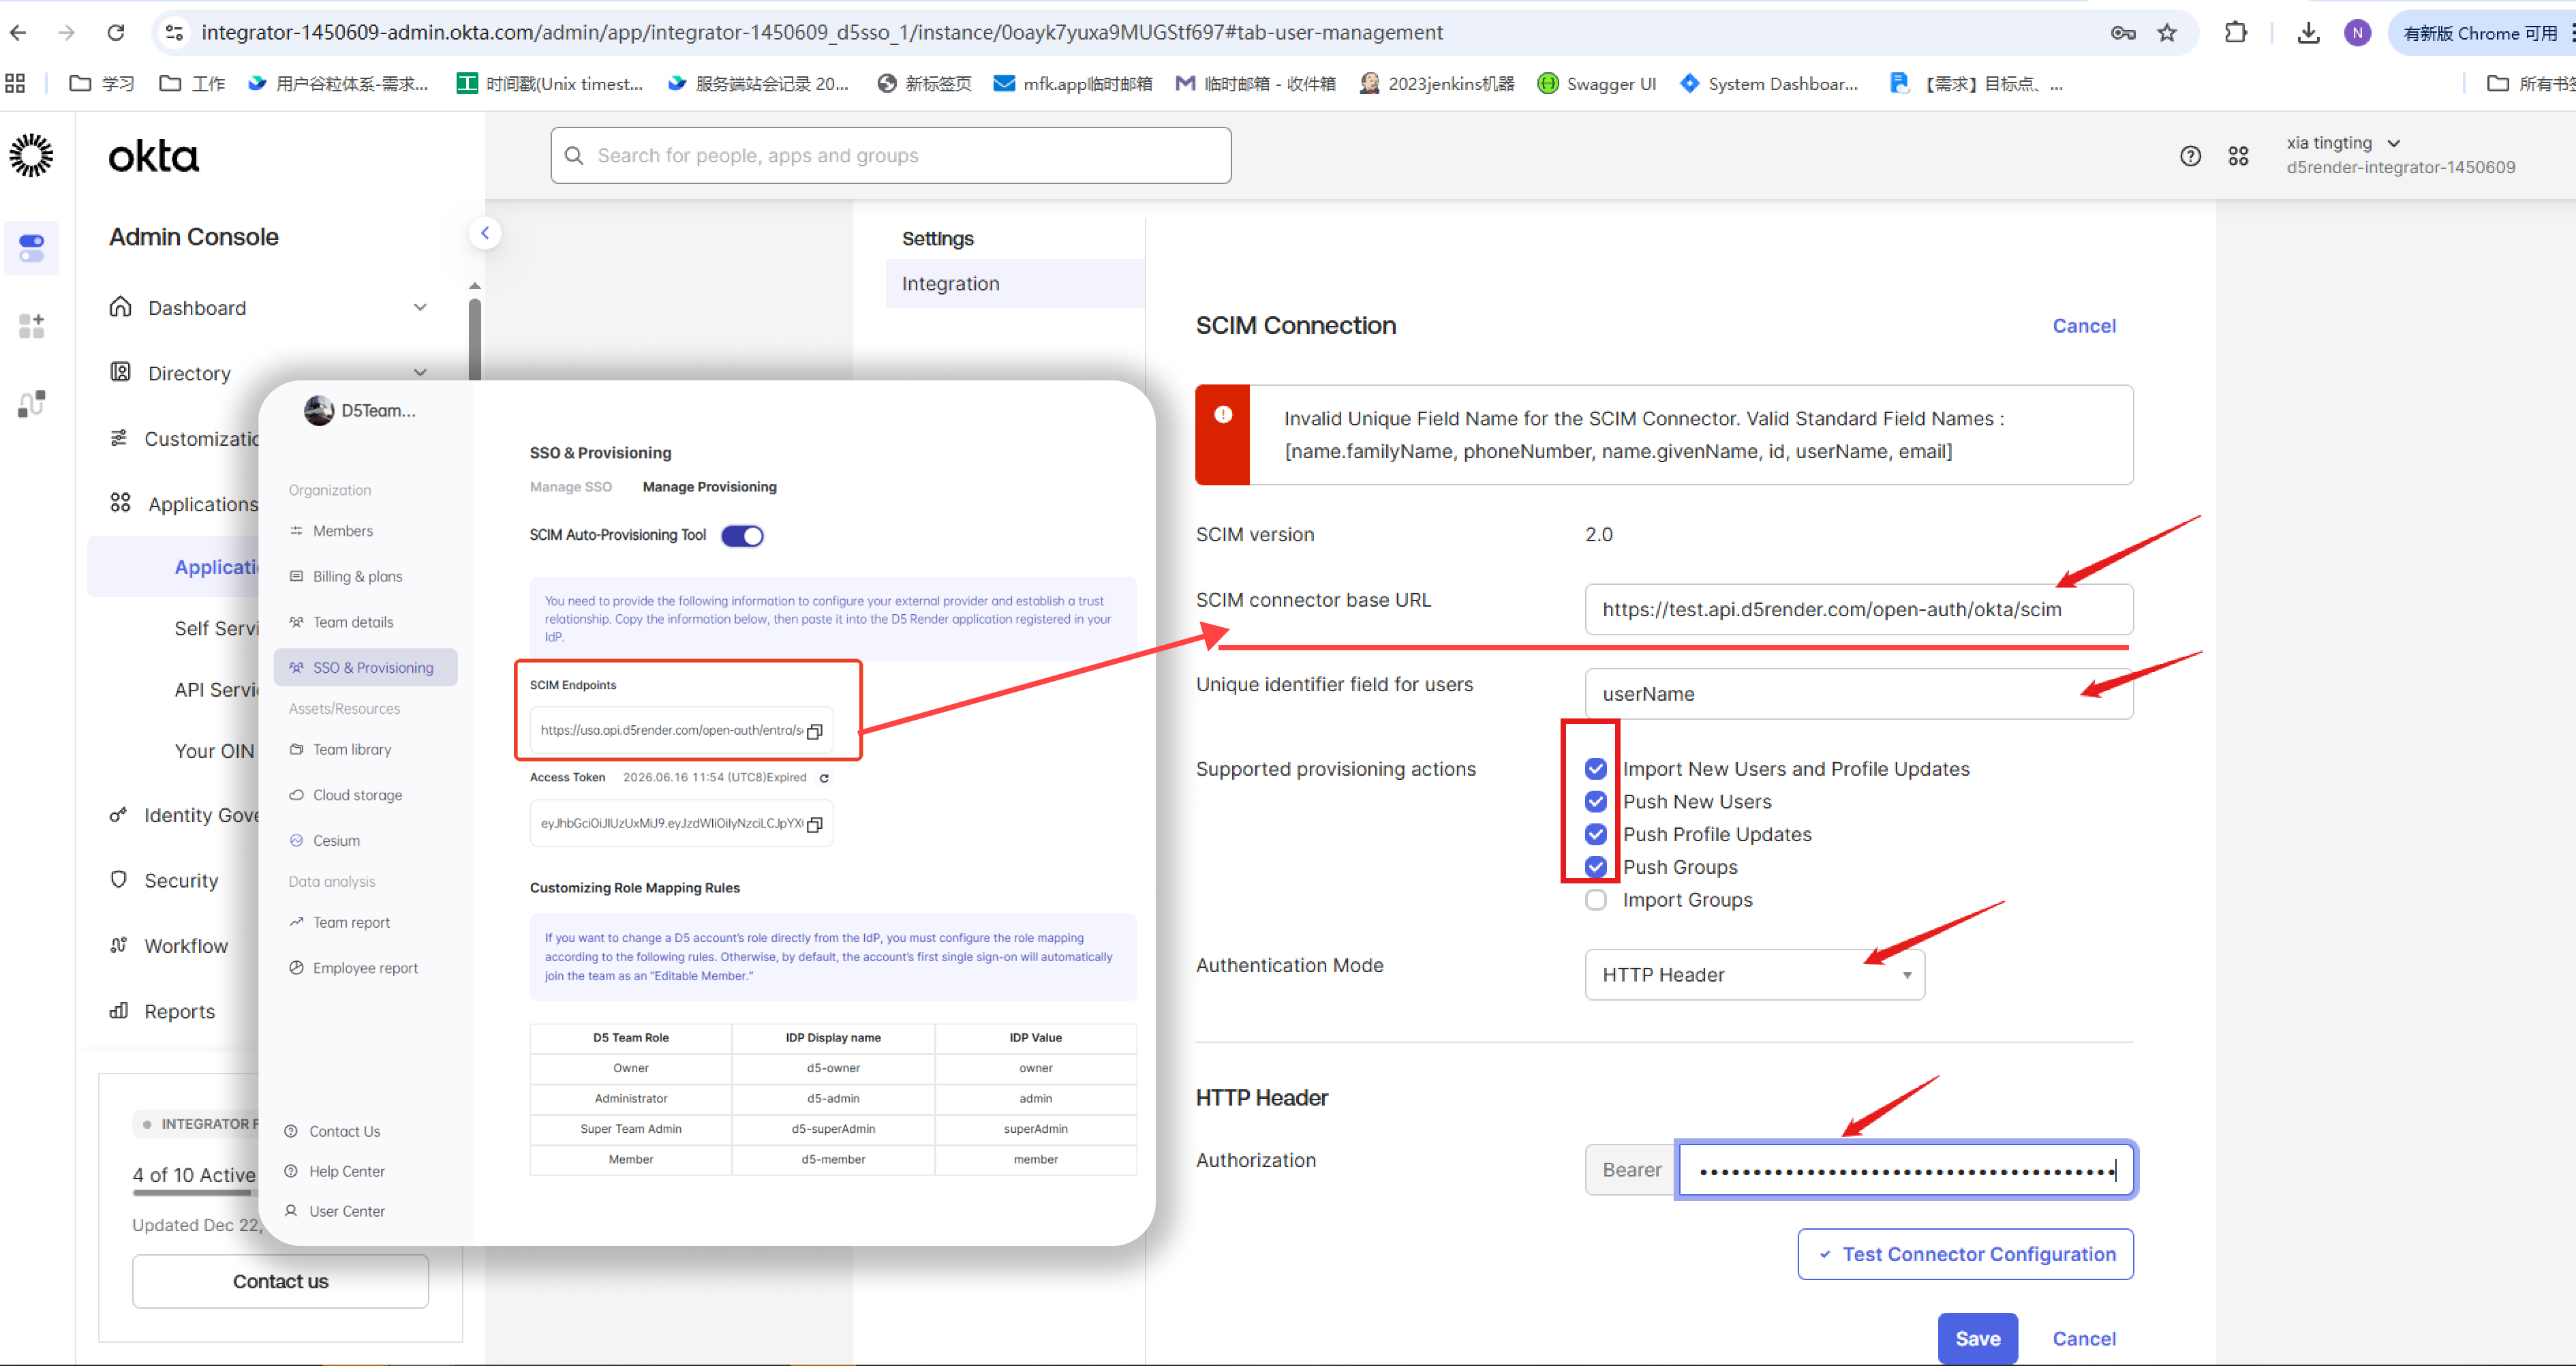
Task: Uncheck the Push New Users checkbox
Action: [1596, 802]
